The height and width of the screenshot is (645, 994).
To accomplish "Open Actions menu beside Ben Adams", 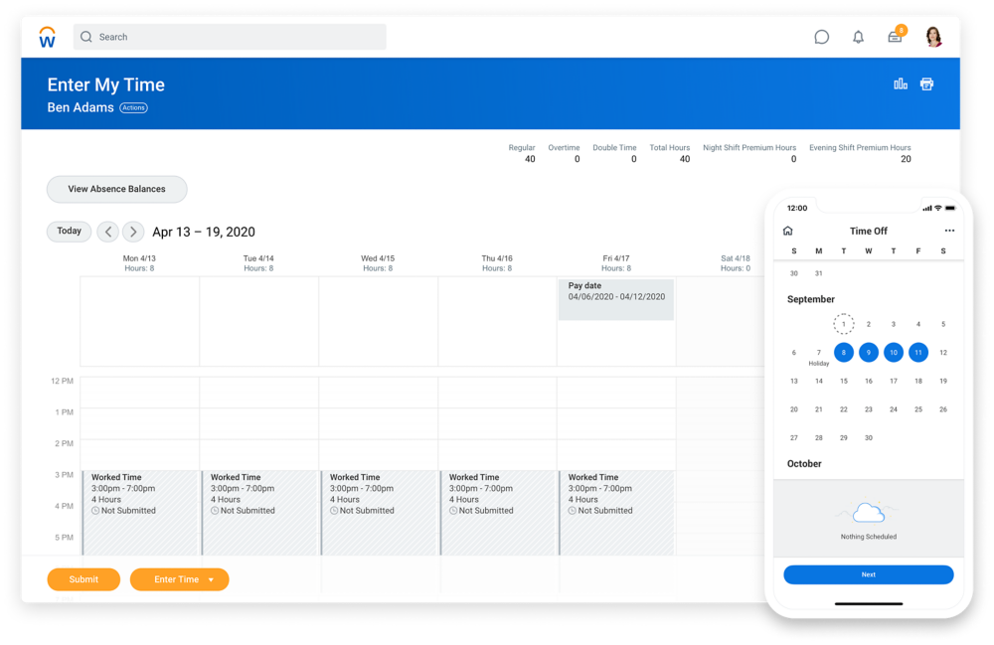I will 133,107.
